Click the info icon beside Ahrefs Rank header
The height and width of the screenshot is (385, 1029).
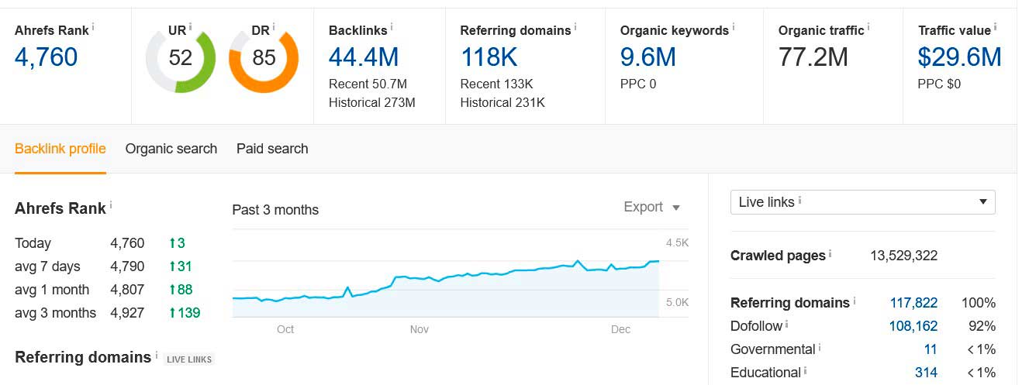[x=93, y=27]
